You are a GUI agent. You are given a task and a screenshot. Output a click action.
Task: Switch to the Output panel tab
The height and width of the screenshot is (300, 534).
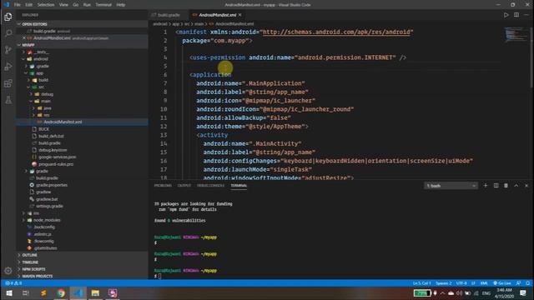pyautogui.click(x=184, y=186)
